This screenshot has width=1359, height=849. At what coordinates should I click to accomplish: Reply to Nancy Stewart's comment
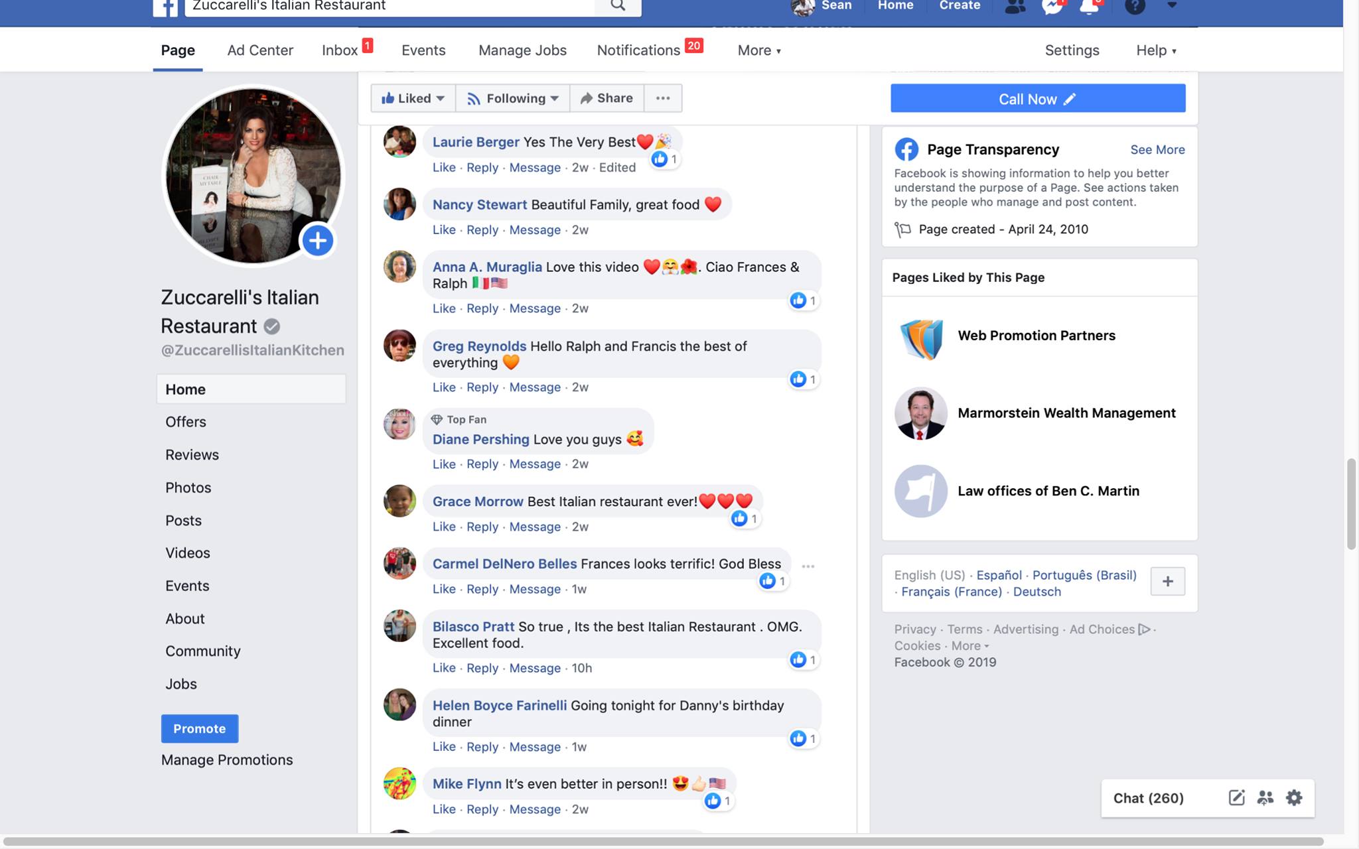pos(482,230)
